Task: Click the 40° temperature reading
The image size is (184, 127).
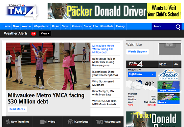Action: pos(149,84)
